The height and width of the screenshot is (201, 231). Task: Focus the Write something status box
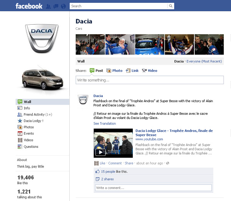point(149,80)
